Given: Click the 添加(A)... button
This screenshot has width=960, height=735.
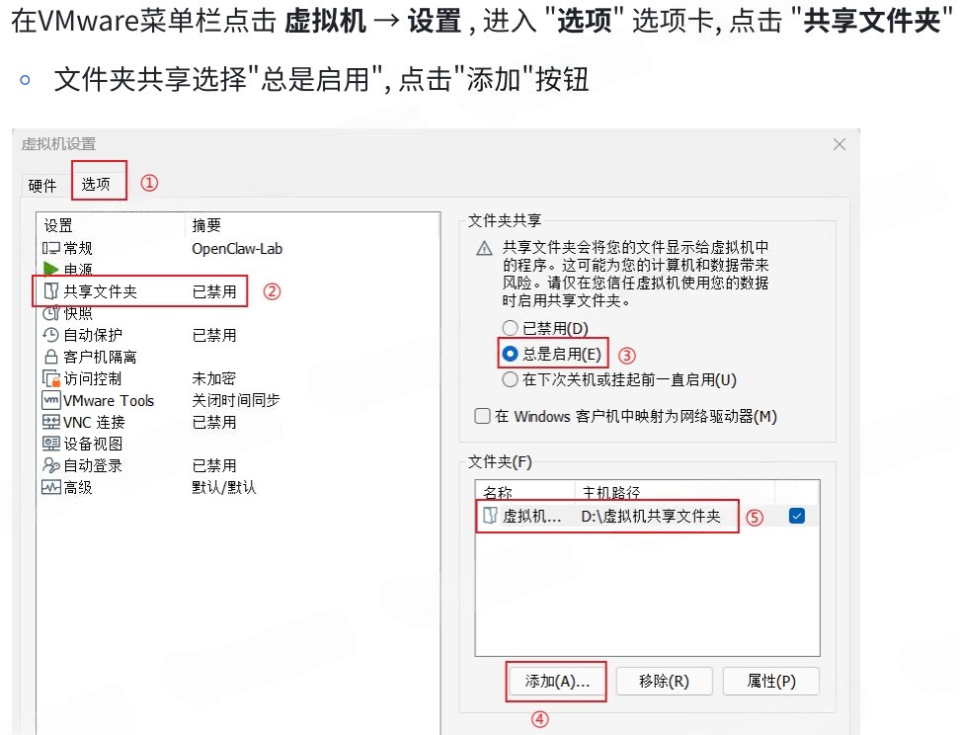Looking at the screenshot, I should coord(556,681).
